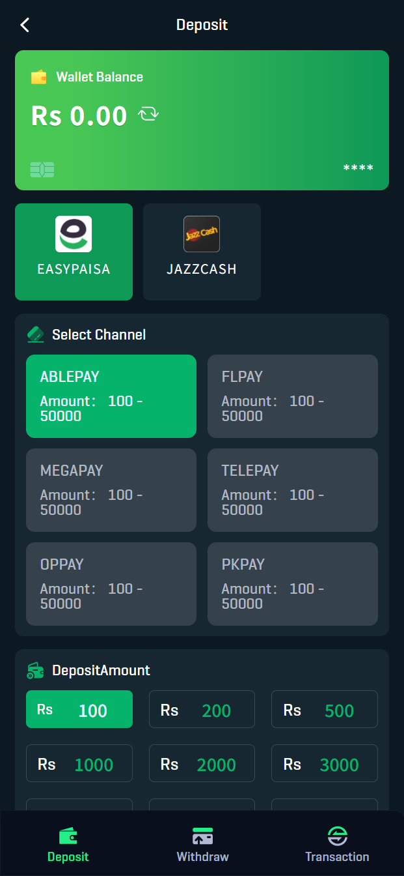404x876 pixels.
Task: Tap the back arrow icon
Action: (x=25, y=25)
